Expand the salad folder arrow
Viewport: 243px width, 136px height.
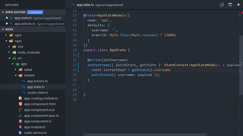click(16, 70)
